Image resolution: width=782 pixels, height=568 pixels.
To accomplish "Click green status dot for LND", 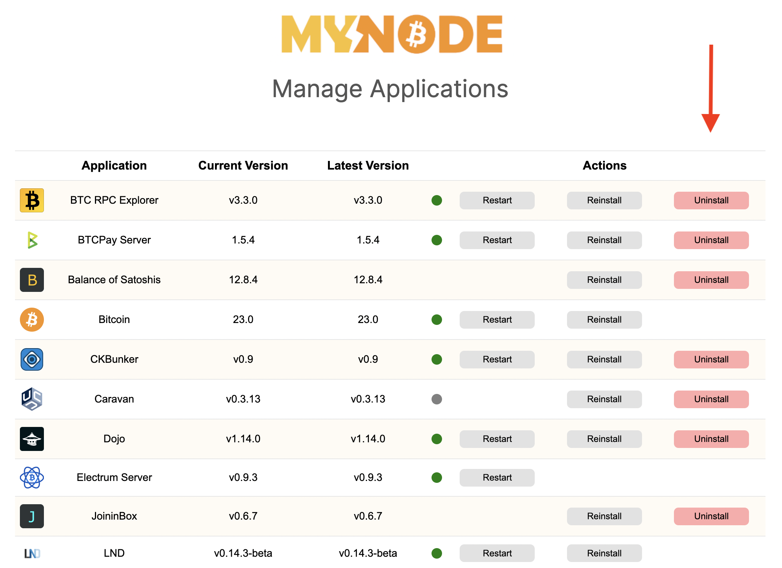I will 437,553.
